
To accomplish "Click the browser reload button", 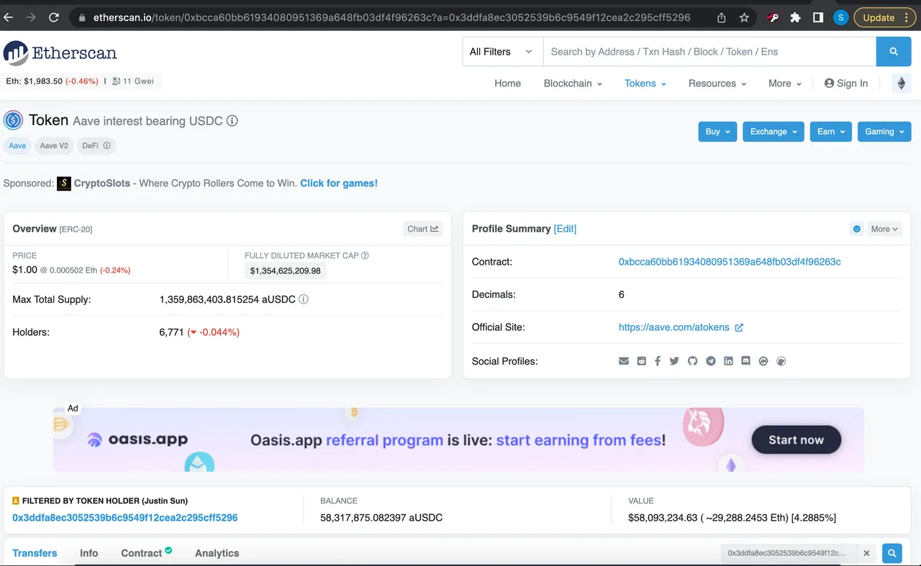I will click(54, 17).
